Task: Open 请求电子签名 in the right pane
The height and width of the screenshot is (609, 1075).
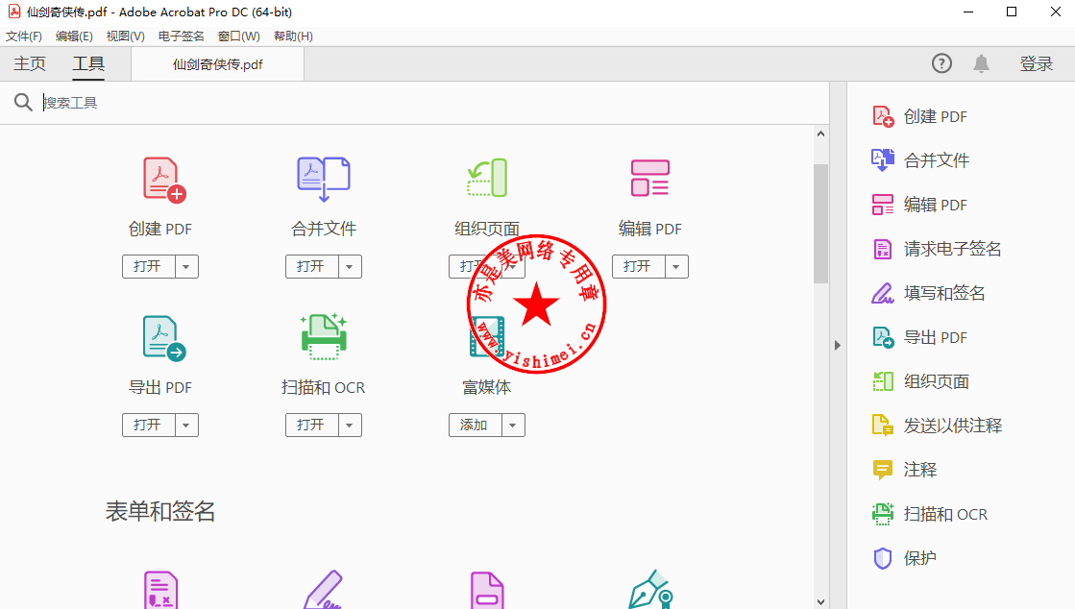Action: pyautogui.click(x=937, y=249)
